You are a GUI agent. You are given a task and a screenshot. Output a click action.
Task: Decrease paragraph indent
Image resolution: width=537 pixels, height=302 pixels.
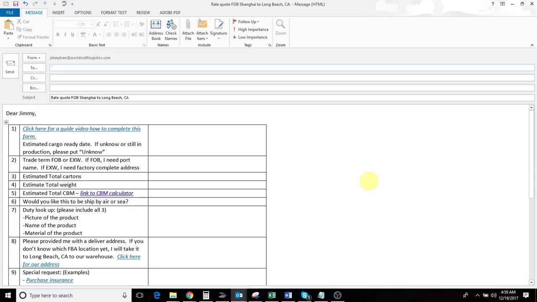pos(134,34)
